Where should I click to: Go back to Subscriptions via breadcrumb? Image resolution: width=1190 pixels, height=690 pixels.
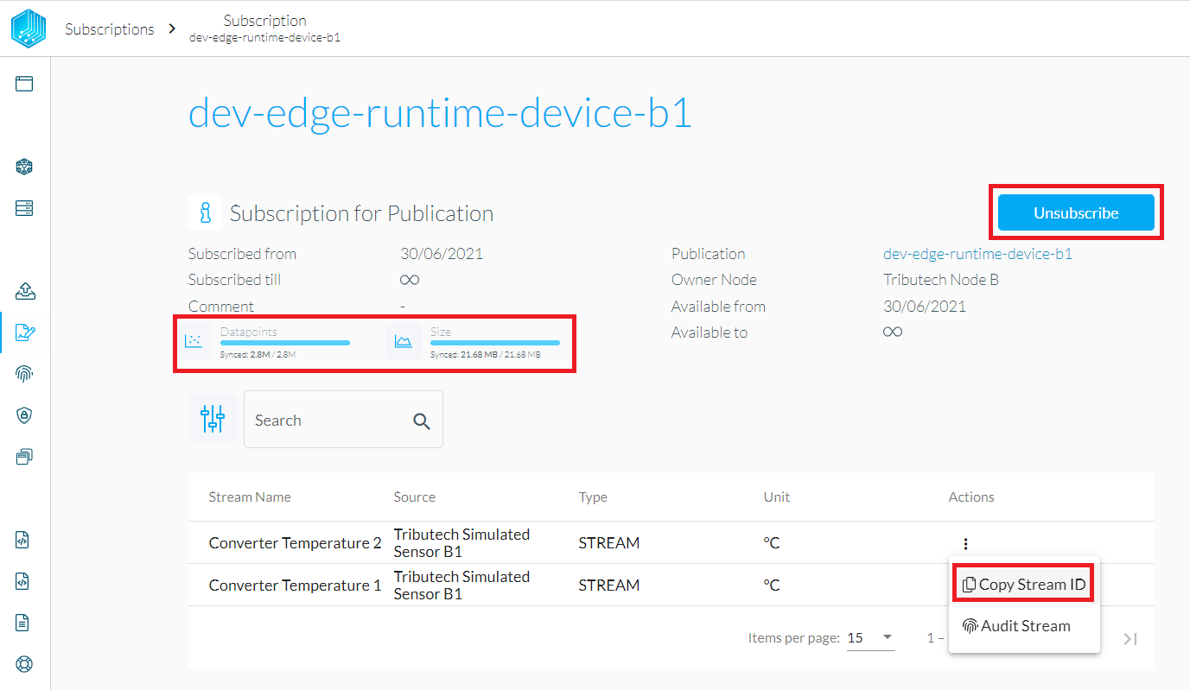coord(110,28)
